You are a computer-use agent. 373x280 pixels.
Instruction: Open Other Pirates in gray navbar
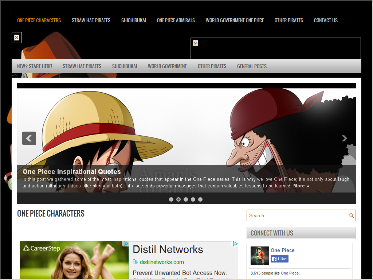(212, 66)
